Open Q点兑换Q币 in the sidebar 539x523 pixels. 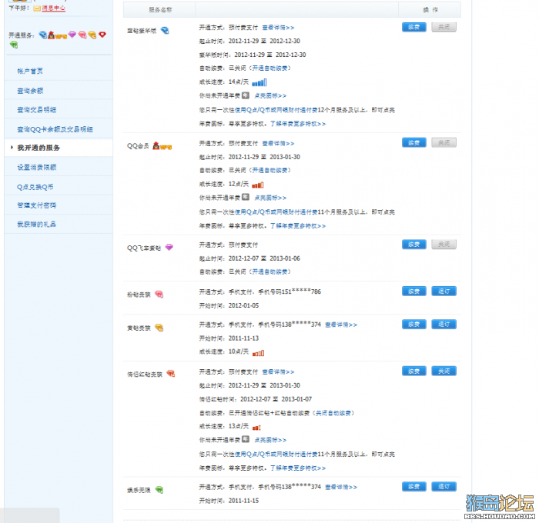point(35,187)
